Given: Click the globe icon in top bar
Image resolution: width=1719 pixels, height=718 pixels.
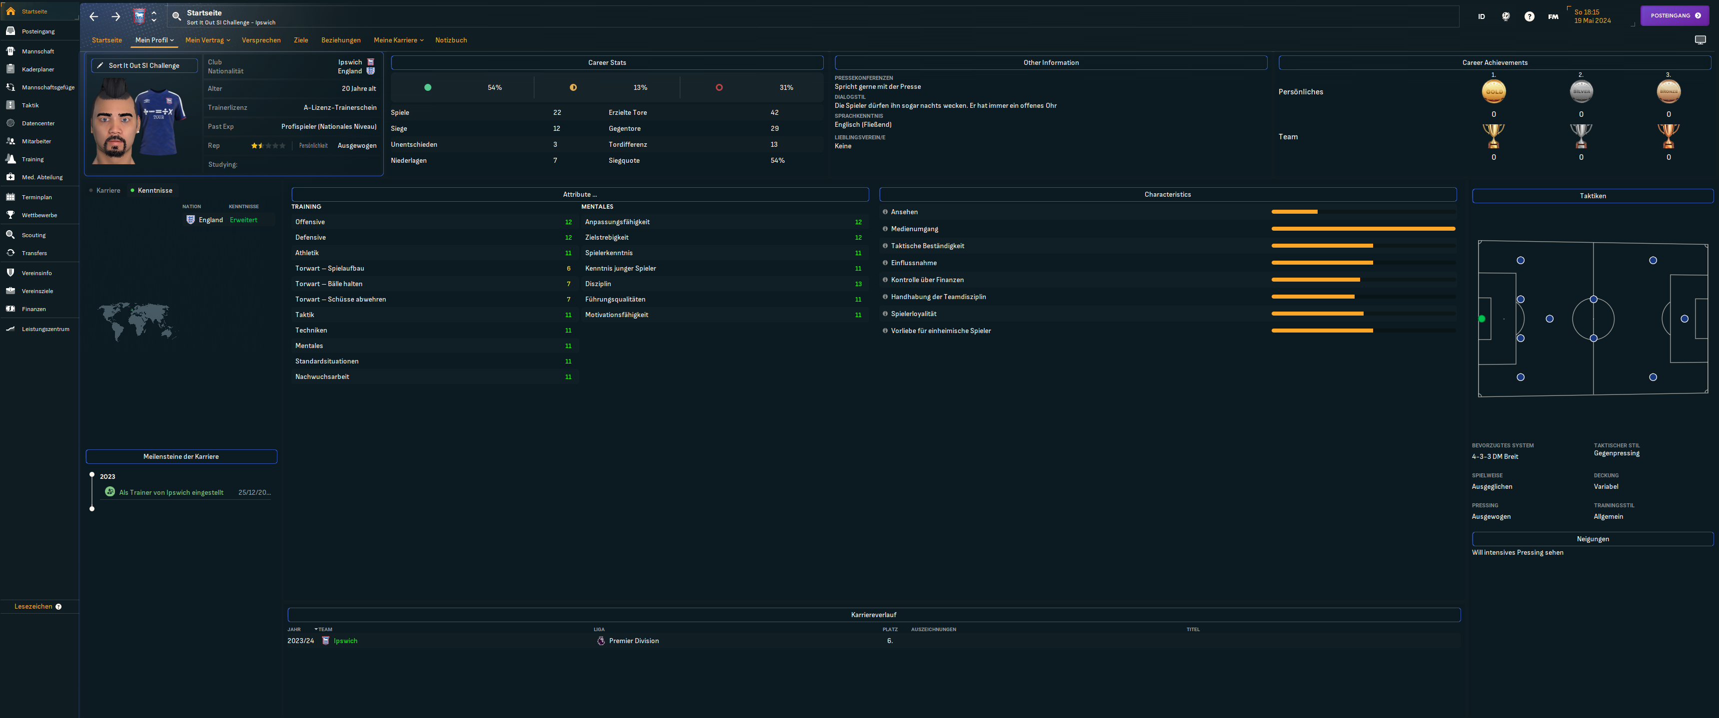Looking at the screenshot, I should click(x=1506, y=16).
